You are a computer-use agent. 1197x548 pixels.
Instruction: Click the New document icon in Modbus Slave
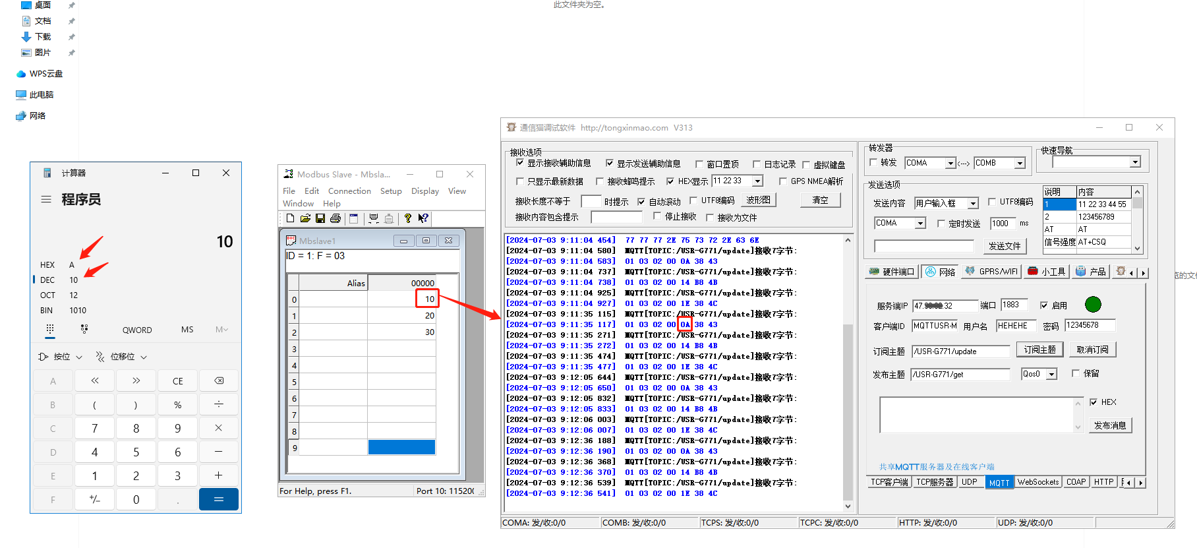pyautogui.click(x=290, y=218)
